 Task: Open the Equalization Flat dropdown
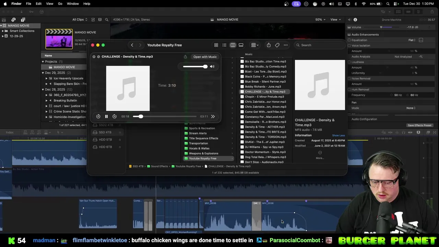412,40
